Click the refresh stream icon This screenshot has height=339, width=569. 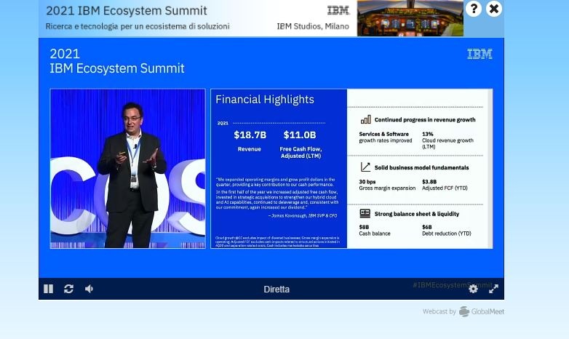click(68, 289)
